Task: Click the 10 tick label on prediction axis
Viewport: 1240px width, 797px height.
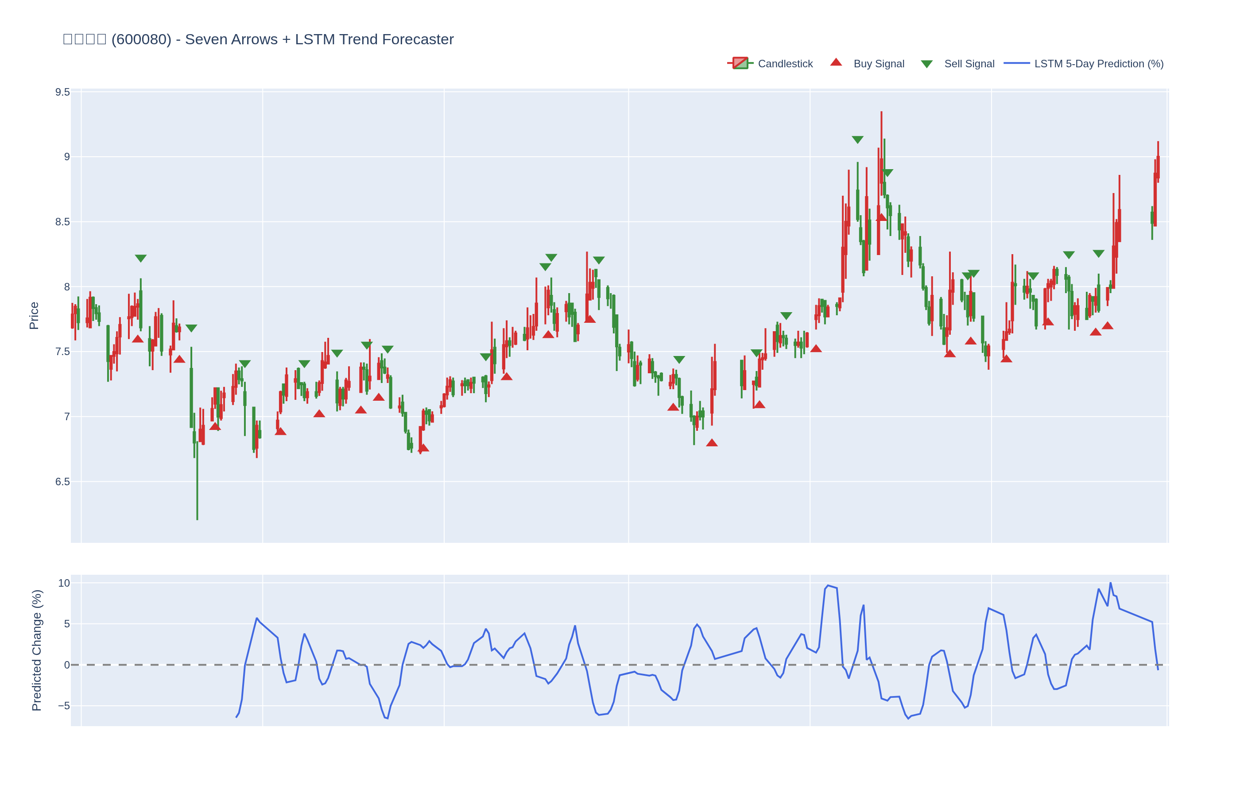Action: pos(64,583)
